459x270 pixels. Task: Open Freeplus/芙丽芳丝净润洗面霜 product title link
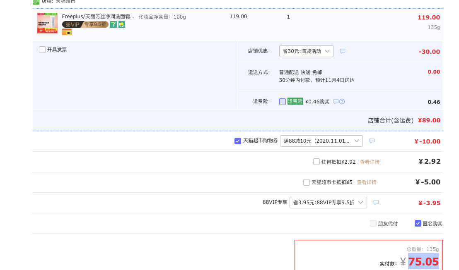coord(98,17)
